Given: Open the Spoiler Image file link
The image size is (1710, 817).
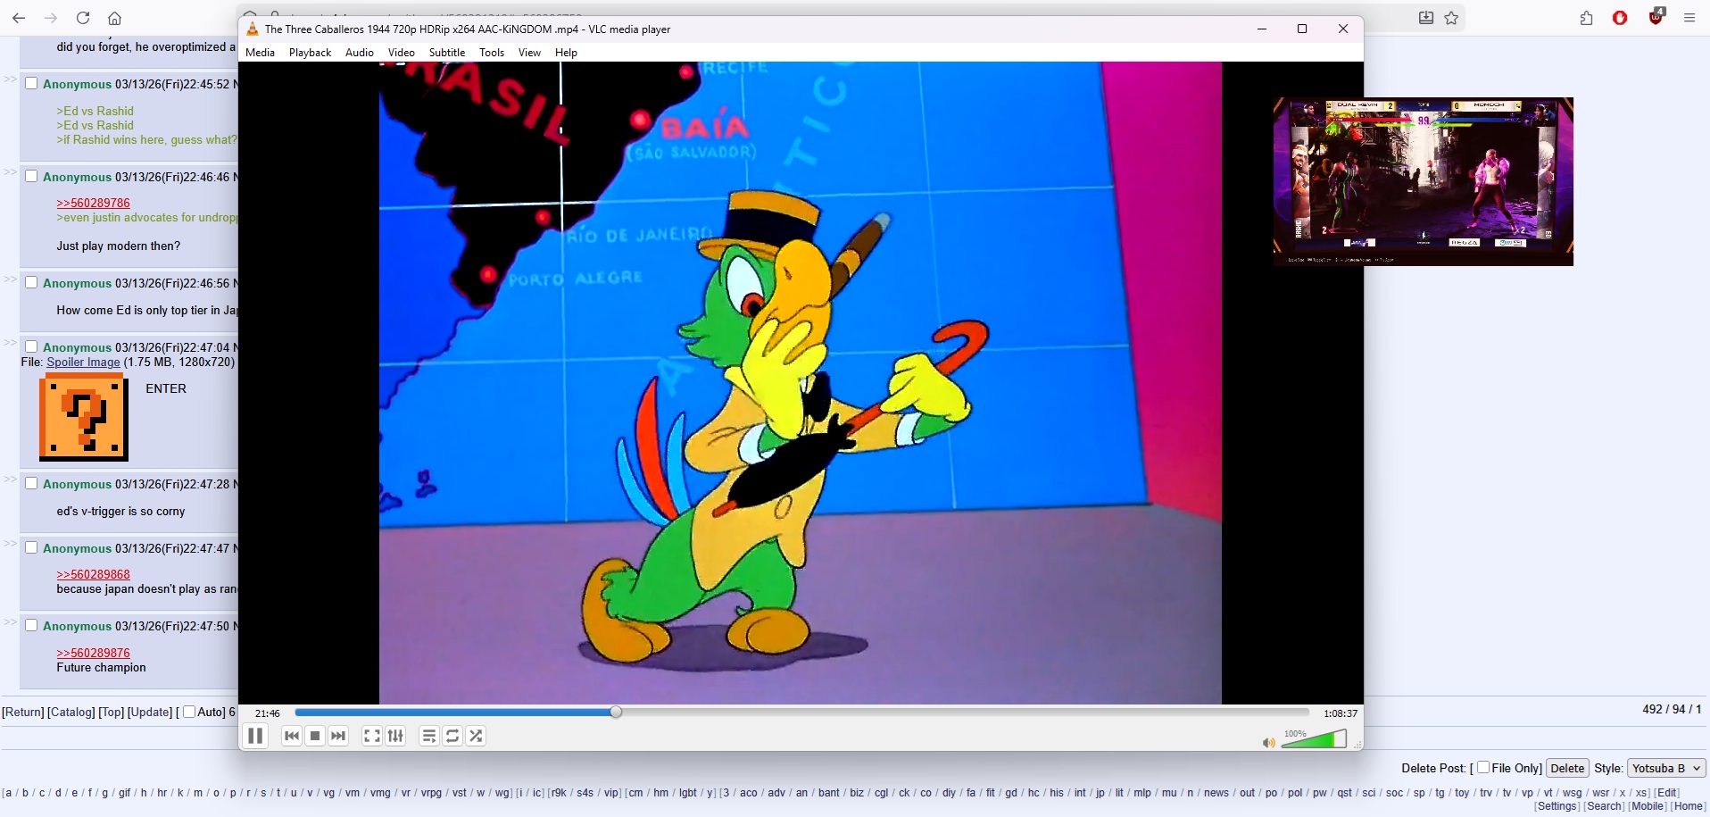Looking at the screenshot, I should [x=83, y=362].
